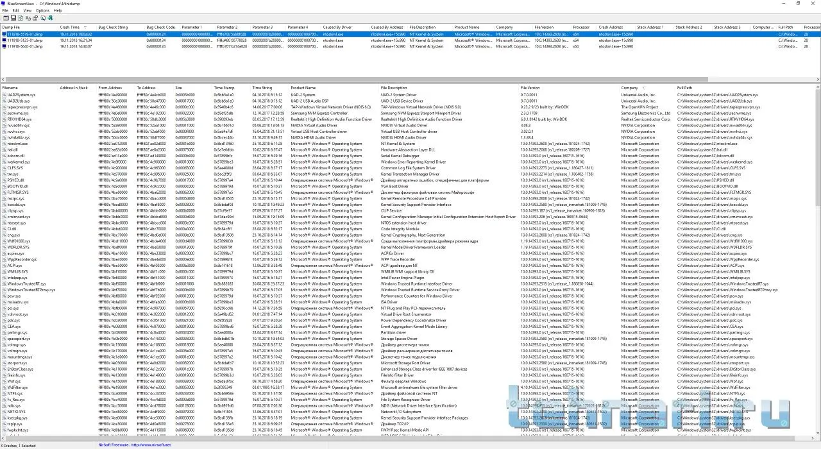Sort lower pane by File Version header
This screenshot has height=449, width=821.
[569, 88]
